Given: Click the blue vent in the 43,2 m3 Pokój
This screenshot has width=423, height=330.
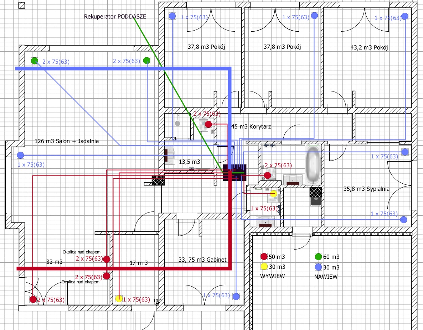Looking at the screenshot, I should [x=405, y=16].
